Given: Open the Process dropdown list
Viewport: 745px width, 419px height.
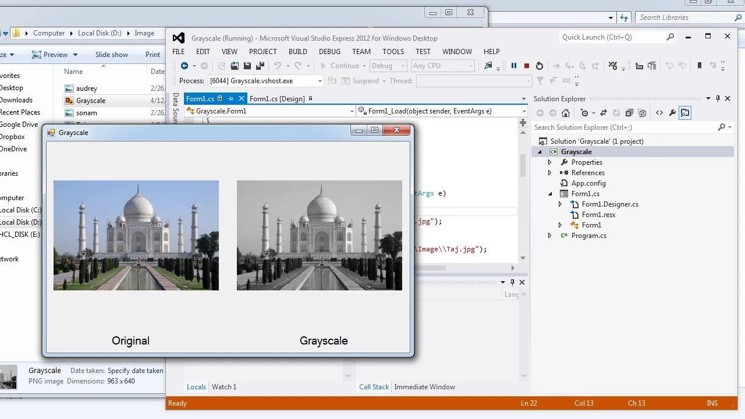Looking at the screenshot, I should pyautogui.click(x=320, y=81).
